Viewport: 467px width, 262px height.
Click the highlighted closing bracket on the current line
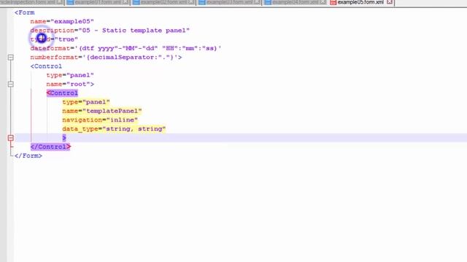click(64, 138)
